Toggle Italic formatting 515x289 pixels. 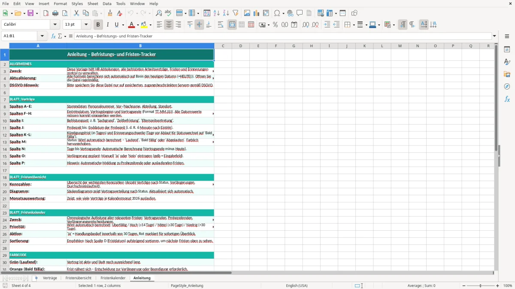(107, 25)
